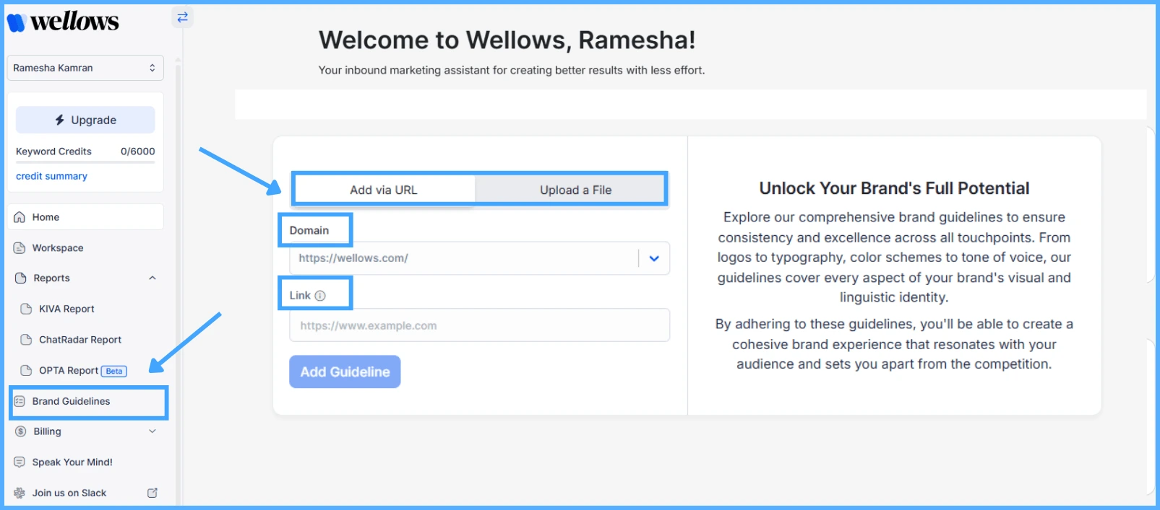Click the Upgrade button
Viewport: 1160px width, 510px height.
(85, 120)
